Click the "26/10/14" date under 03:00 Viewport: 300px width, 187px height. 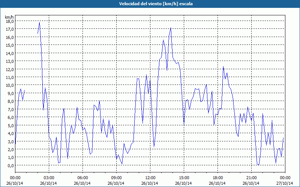click(48, 183)
